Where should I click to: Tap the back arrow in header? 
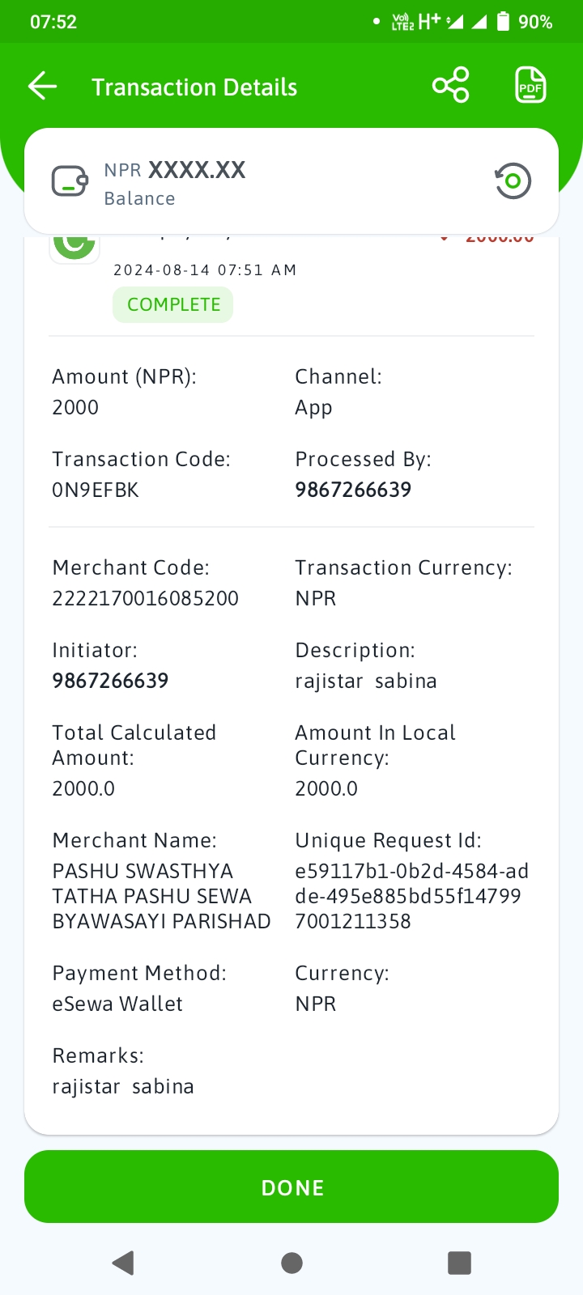pyautogui.click(x=42, y=86)
